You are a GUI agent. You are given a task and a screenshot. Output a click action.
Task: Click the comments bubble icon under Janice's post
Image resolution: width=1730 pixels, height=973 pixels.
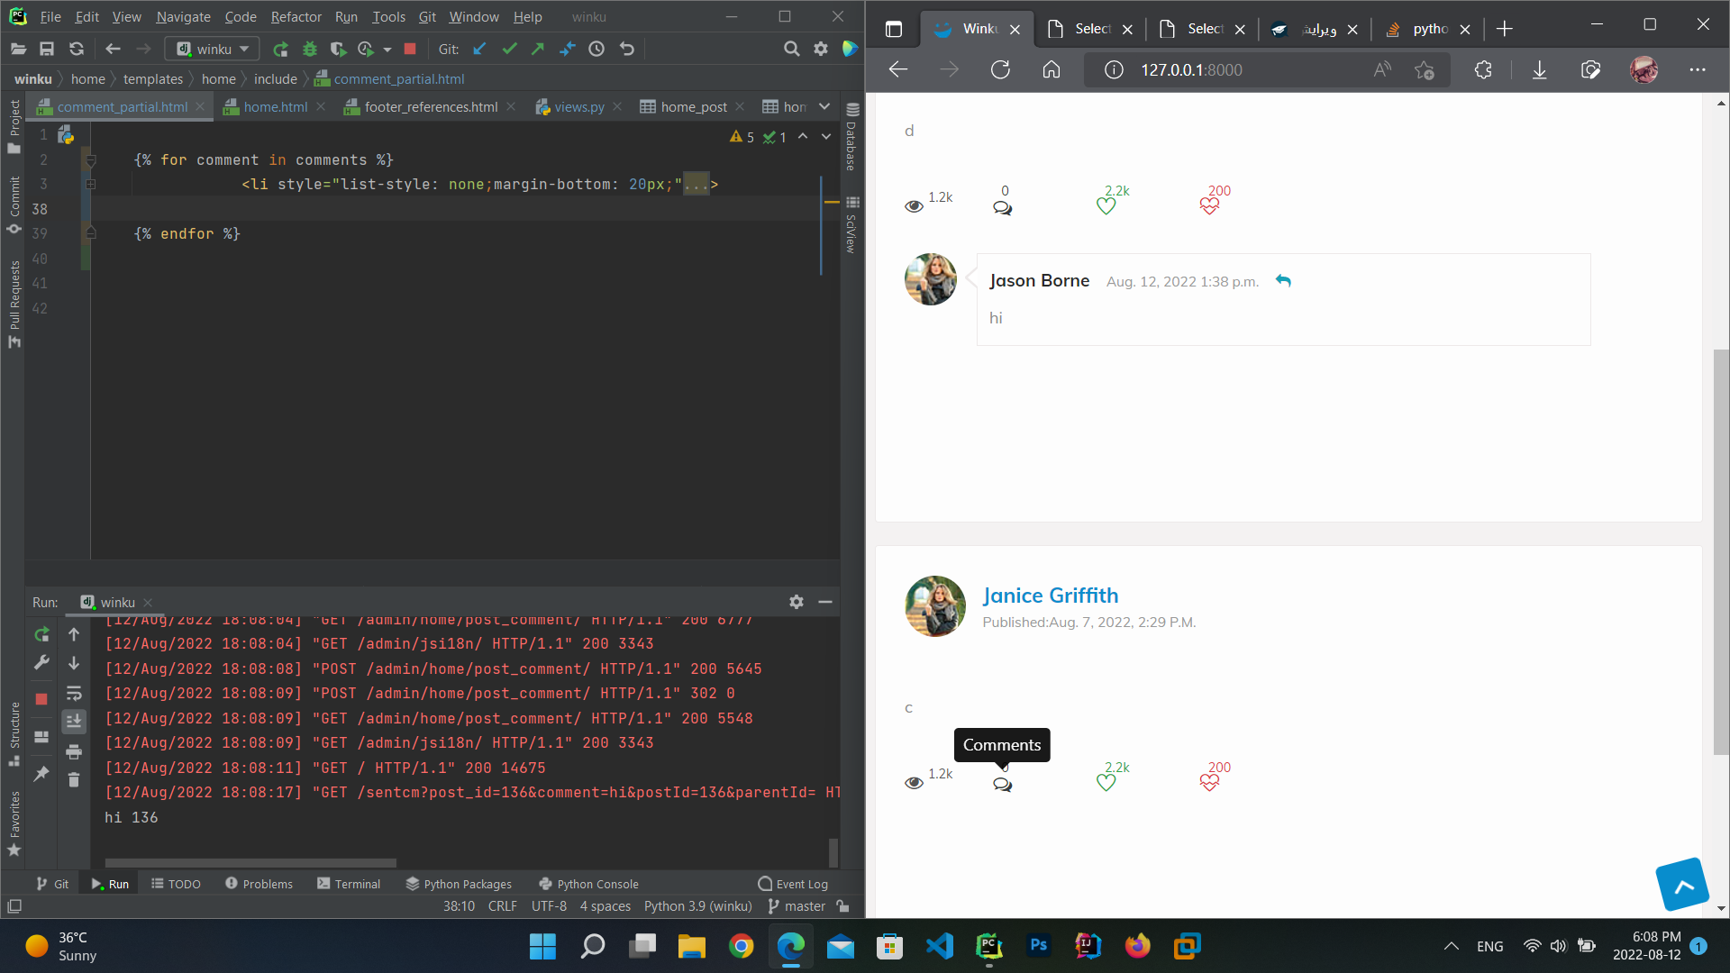click(x=1002, y=785)
